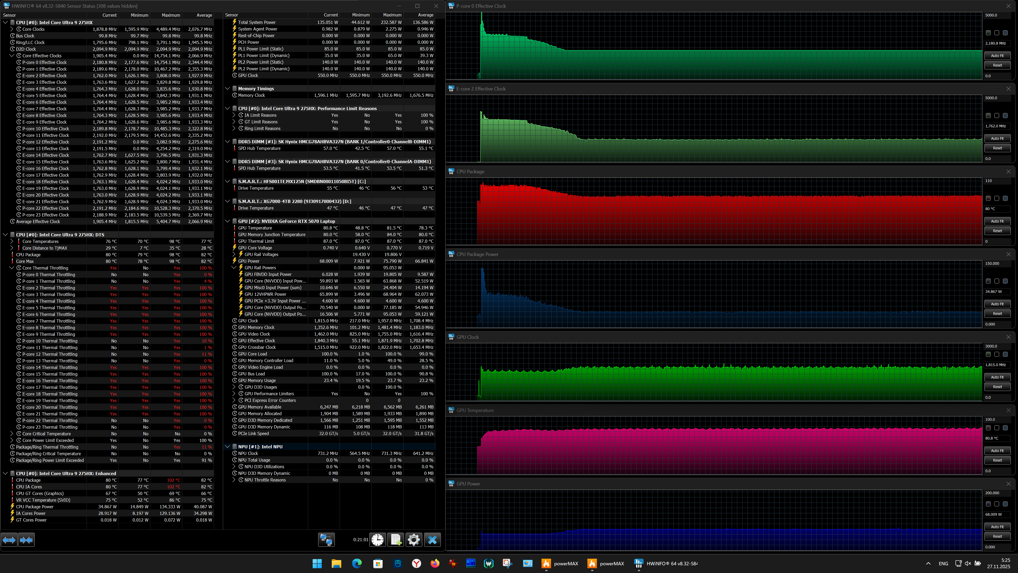1018x573 pixels.
Task: Toggle third square in CPU Package graph panel
Action: click(1005, 198)
